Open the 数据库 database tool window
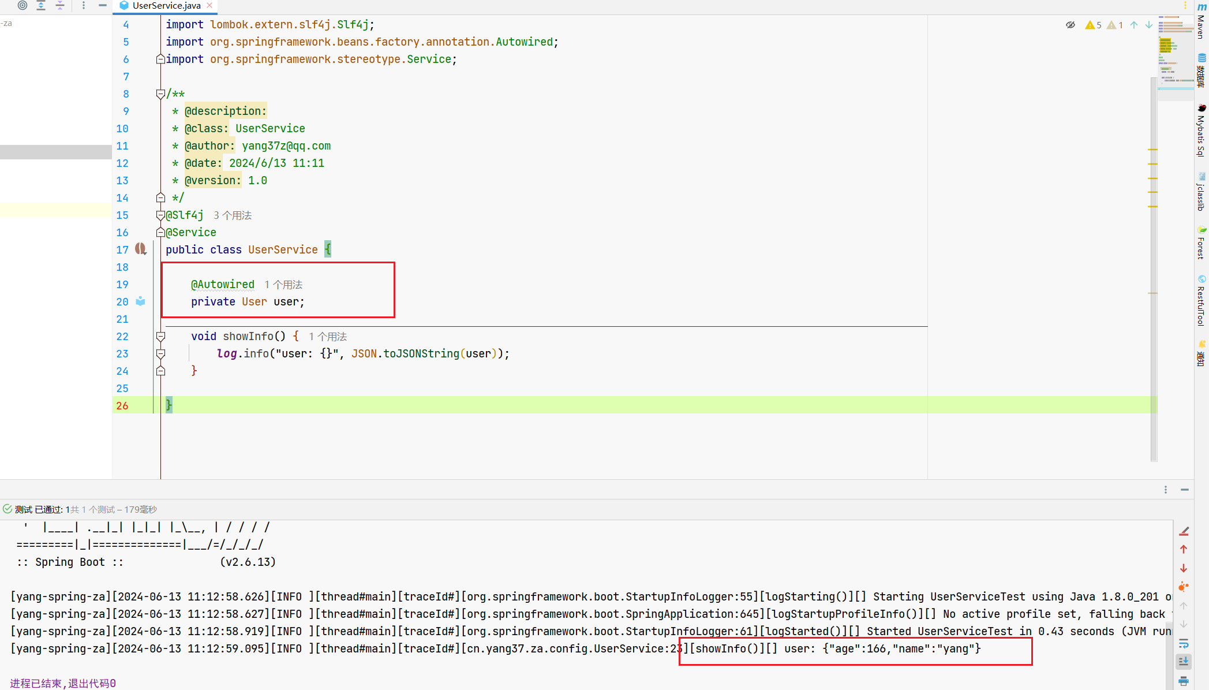This screenshot has width=1209, height=690. [x=1201, y=71]
